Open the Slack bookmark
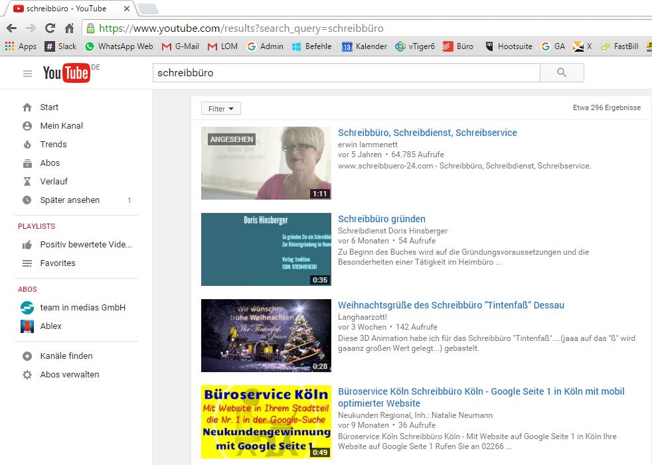The height and width of the screenshot is (465, 652). tap(60, 46)
